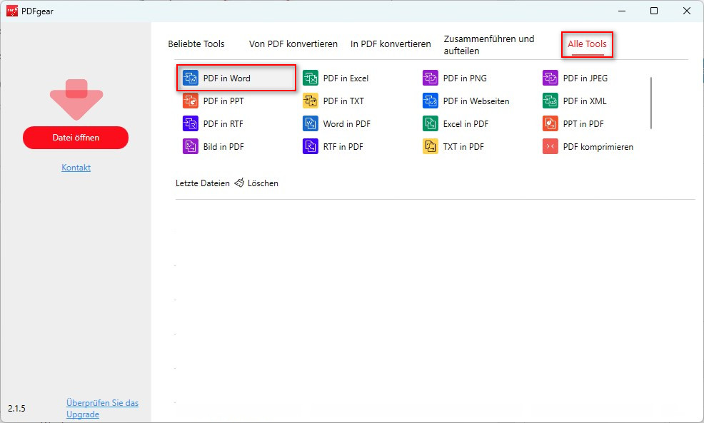Click the Datei öffnen button
This screenshot has width=704, height=423.
pos(76,138)
